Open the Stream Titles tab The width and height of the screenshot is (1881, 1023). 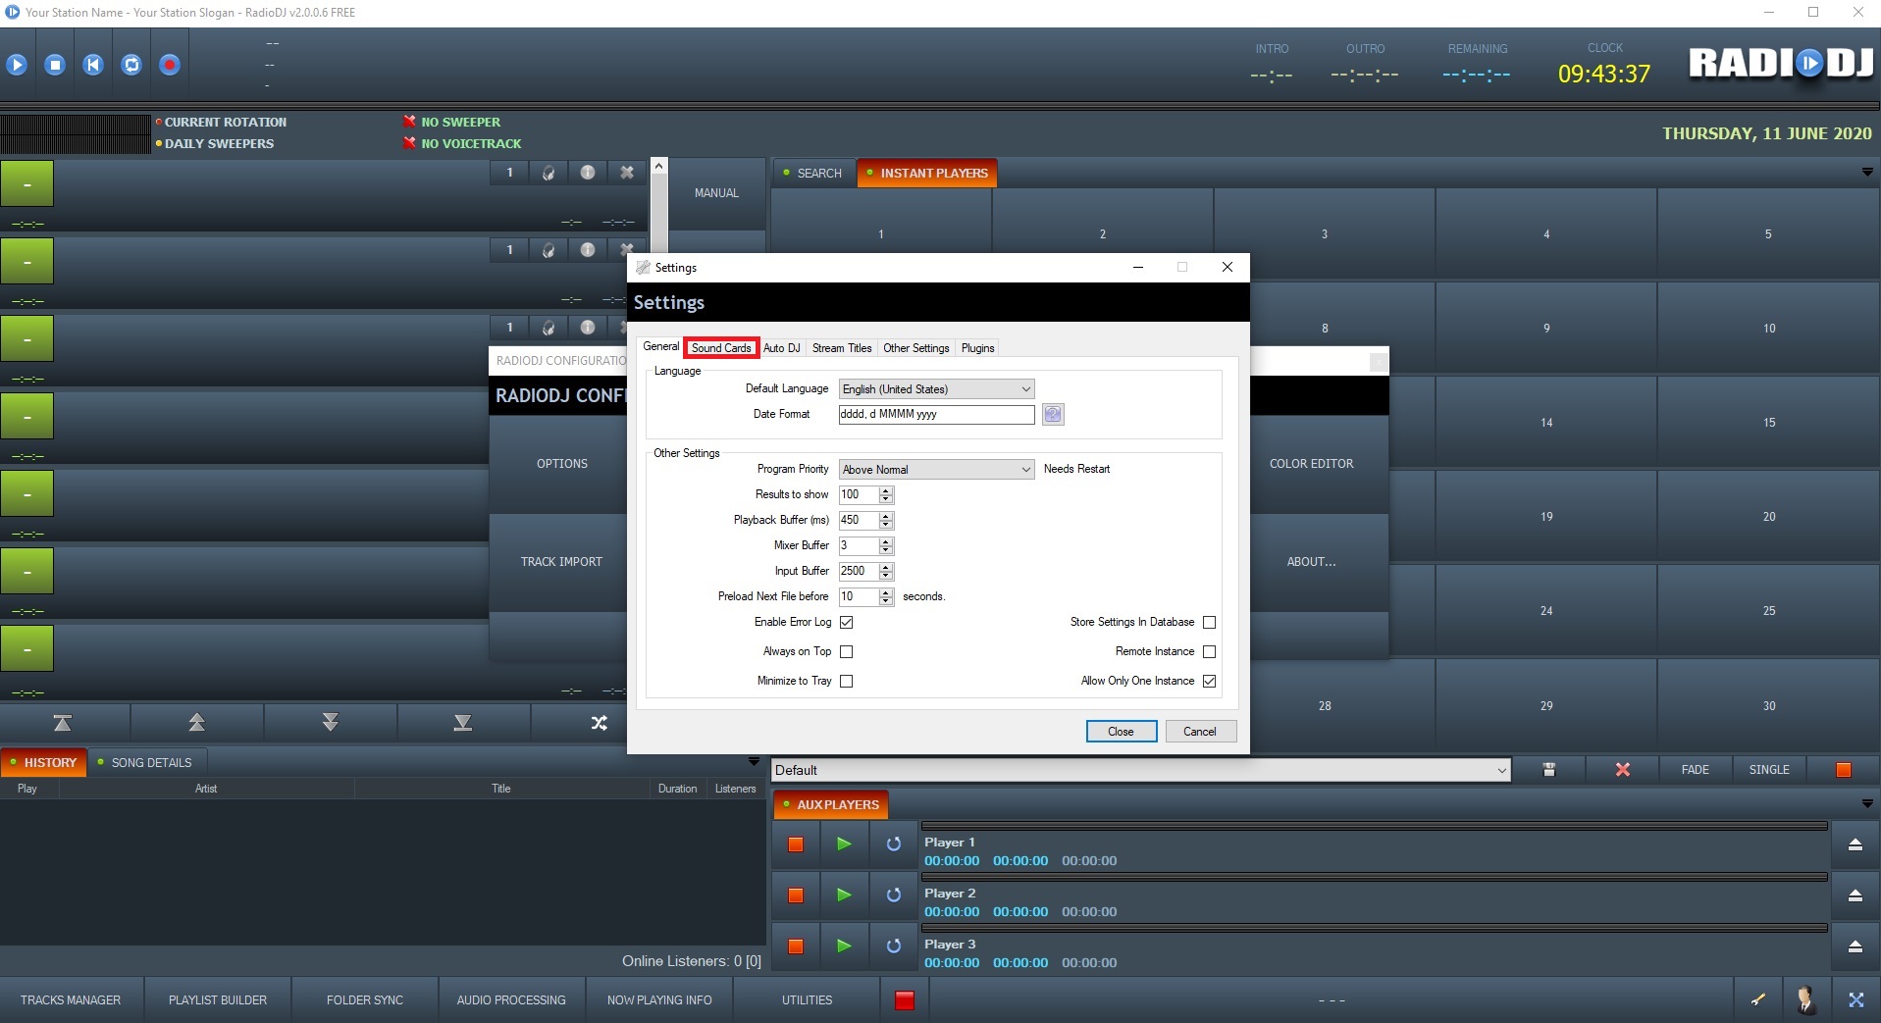841,348
